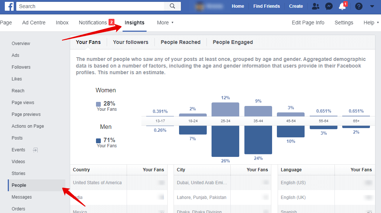The height and width of the screenshot is (213, 381).
Task: Click the men 45-54 bar labeled 10%
Action: point(291,131)
